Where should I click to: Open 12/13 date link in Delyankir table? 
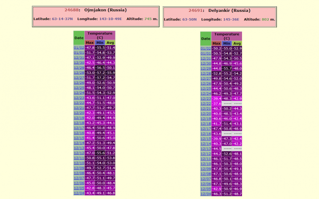click(x=205, y=148)
